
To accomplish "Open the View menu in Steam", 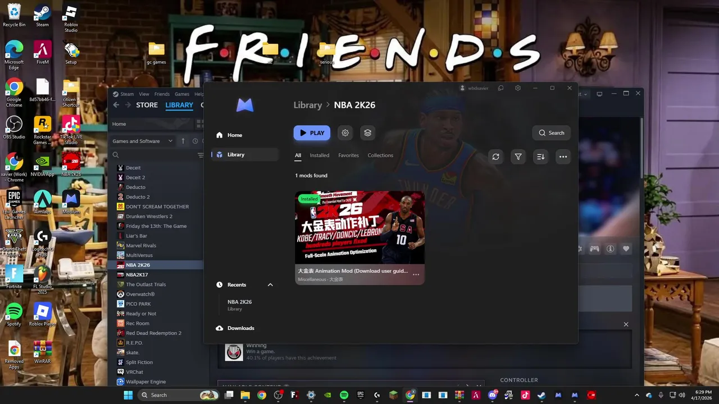I will click(x=144, y=94).
